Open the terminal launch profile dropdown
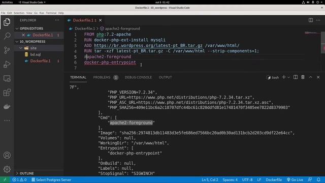325x183 pixels. click(289, 77)
